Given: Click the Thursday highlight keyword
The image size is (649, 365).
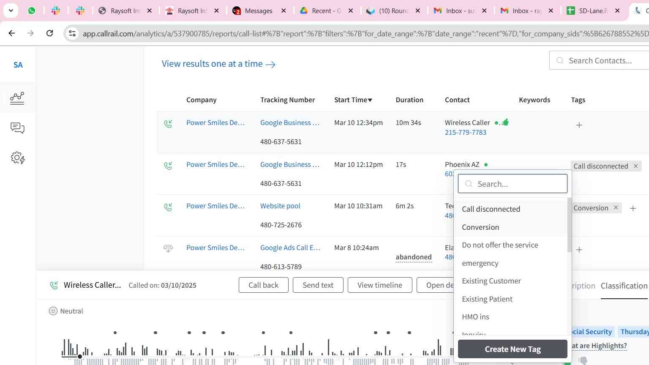Looking at the screenshot, I should (634, 332).
